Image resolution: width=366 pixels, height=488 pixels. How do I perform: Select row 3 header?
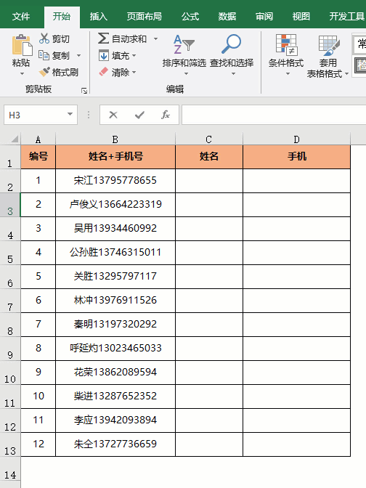point(10,205)
